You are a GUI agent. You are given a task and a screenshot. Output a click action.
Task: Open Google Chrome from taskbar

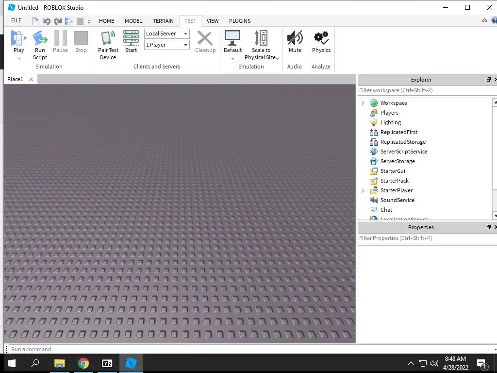tap(83, 363)
